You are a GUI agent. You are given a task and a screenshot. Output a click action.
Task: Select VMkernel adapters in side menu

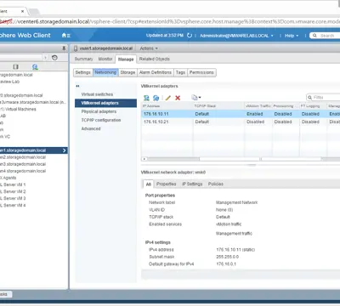tap(105, 103)
